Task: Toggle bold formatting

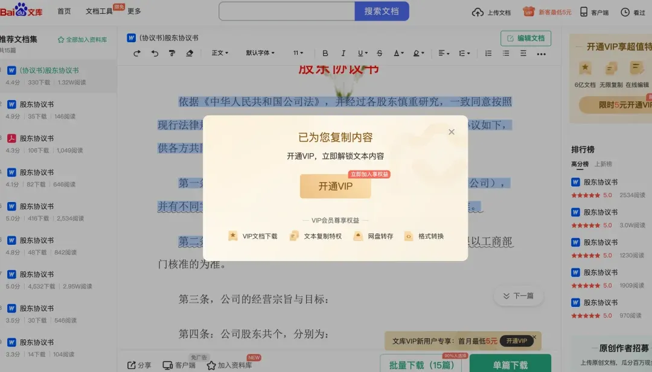Action: pyautogui.click(x=325, y=53)
